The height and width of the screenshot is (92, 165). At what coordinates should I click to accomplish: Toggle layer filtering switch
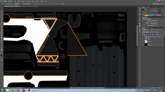[x=164, y=30]
